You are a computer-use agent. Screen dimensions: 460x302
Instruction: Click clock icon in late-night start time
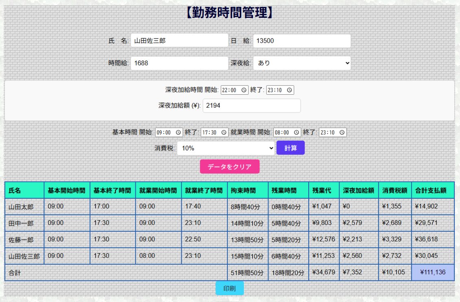pos(244,90)
